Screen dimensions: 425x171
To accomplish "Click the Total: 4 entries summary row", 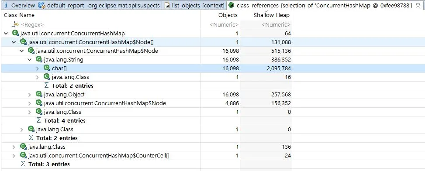I will [65, 120].
